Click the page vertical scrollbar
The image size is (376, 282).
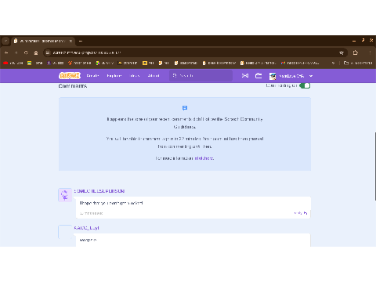point(375,166)
